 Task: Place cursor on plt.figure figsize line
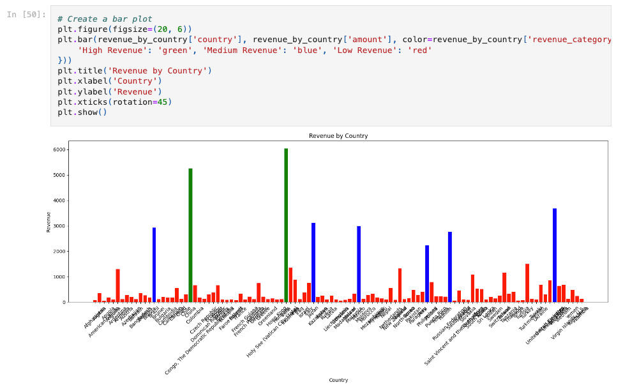(124, 29)
